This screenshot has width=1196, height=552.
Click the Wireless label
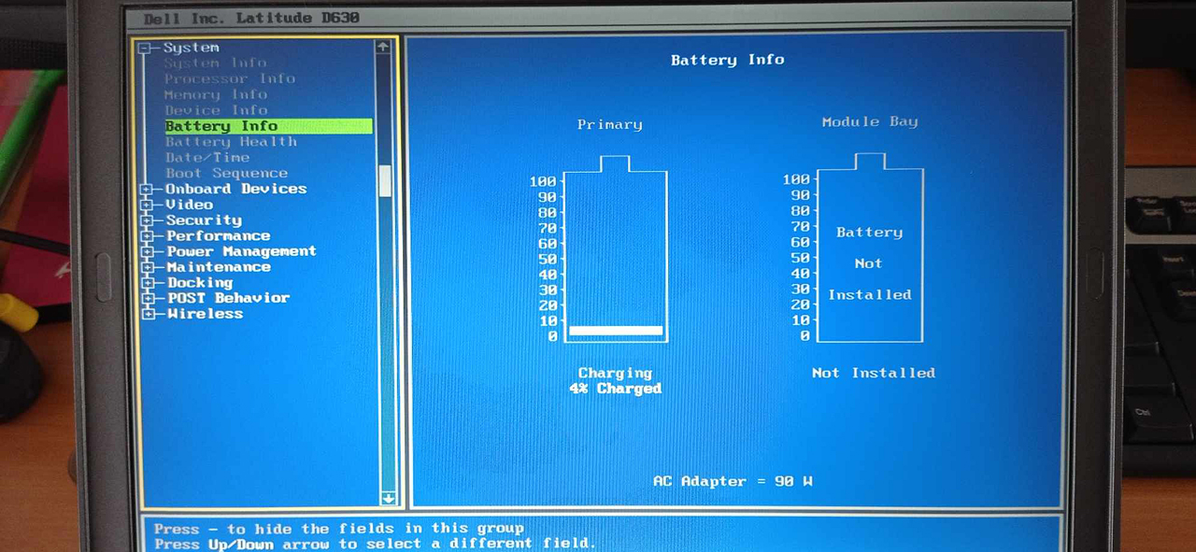[x=205, y=314]
